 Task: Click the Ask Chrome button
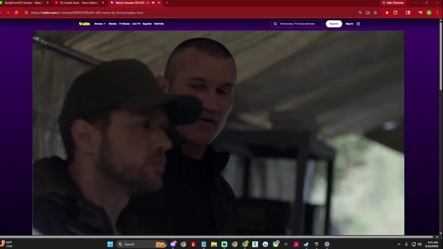point(393,3)
